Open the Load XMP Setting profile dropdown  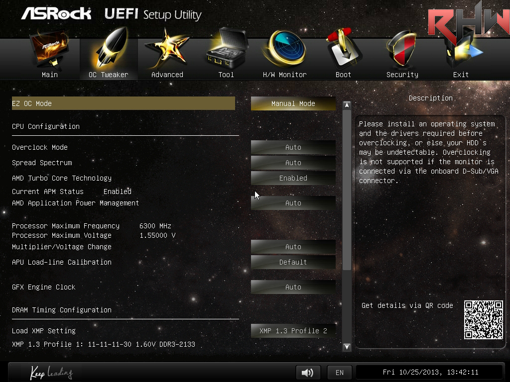point(293,331)
